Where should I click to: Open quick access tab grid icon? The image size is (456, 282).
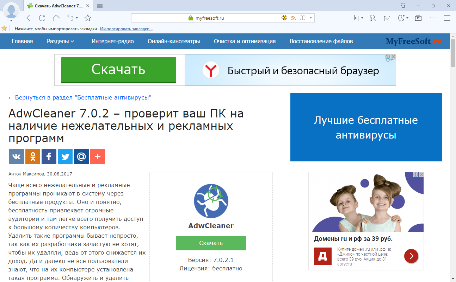pos(100,6)
